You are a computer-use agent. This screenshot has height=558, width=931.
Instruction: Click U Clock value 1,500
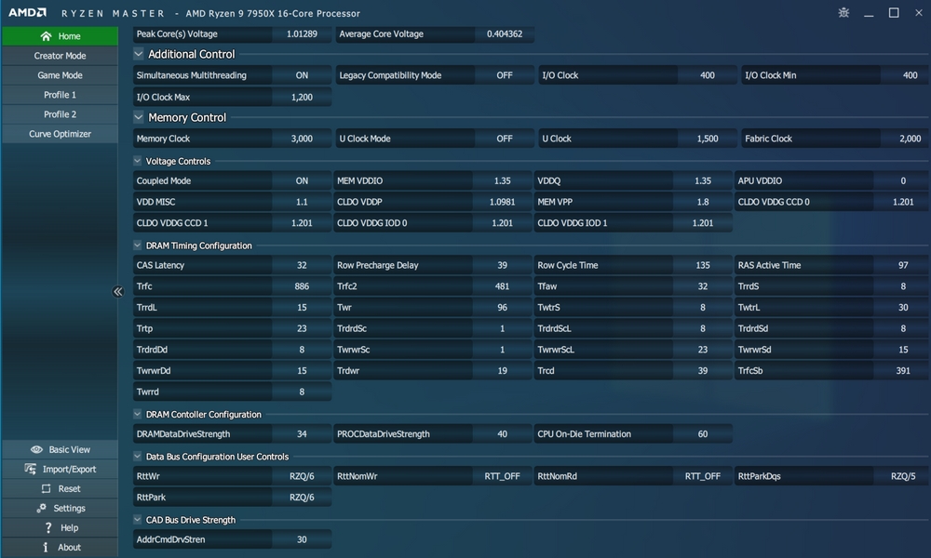click(x=708, y=139)
